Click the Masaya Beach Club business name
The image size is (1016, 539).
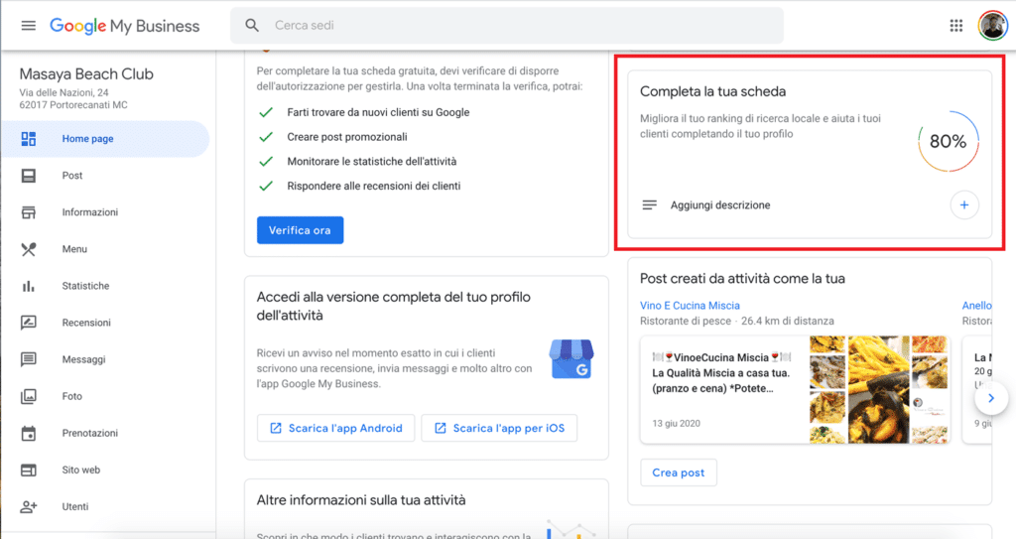click(x=86, y=73)
